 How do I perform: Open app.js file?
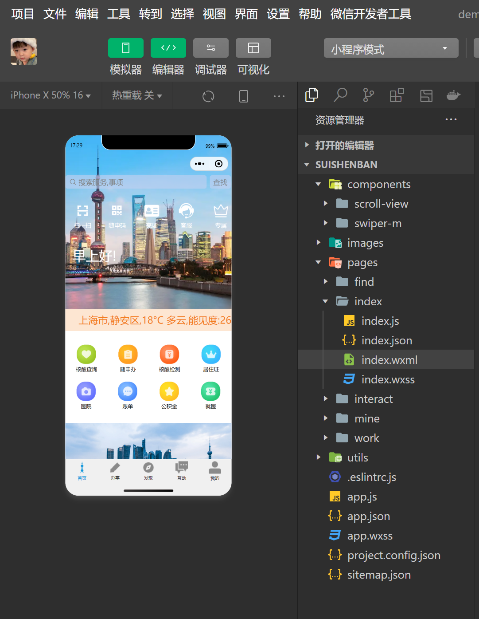pyautogui.click(x=386, y=497)
